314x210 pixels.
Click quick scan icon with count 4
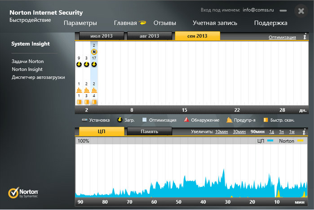coord(94,102)
